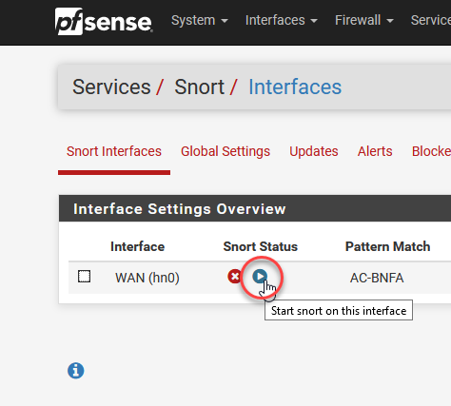Expand the Interfaces navigation menu
The height and width of the screenshot is (406, 451).
tap(281, 20)
